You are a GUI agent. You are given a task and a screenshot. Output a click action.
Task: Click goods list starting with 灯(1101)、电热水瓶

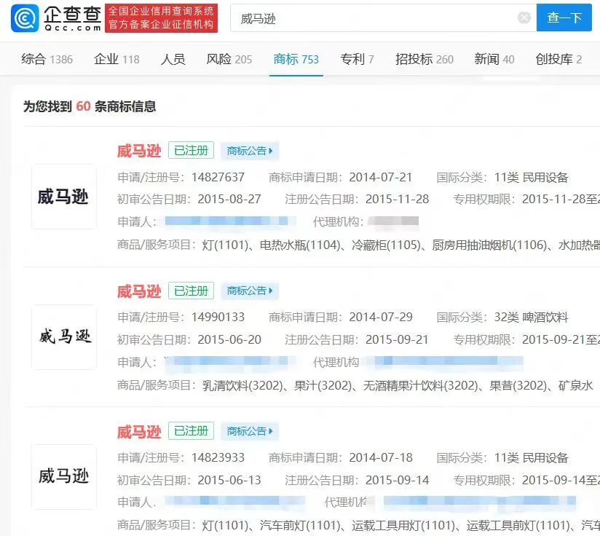(x=400, y=245)
